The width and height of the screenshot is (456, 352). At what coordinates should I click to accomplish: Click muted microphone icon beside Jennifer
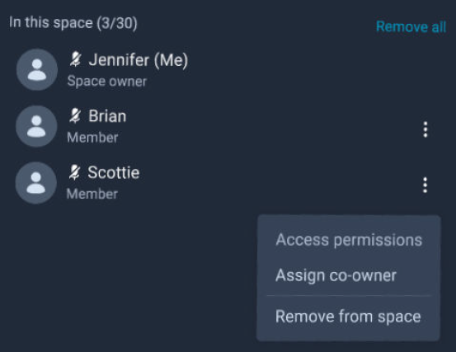(x=75, y=59)
